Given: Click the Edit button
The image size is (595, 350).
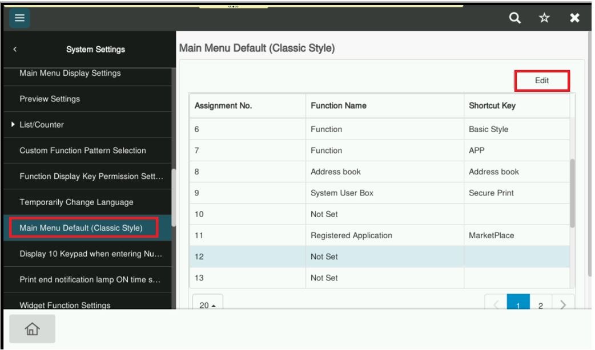Looking at the screenshot, I should coord(541,81).
